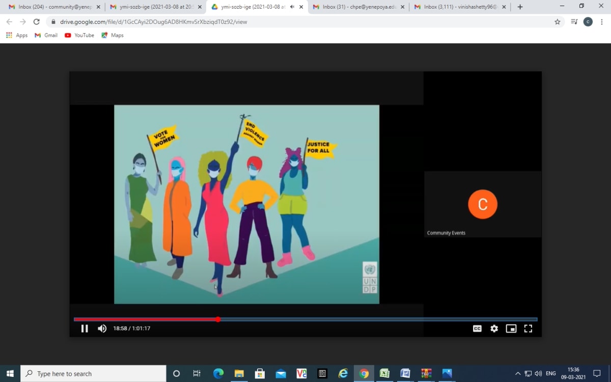This screenshot has width=611, height=382.
Task: Open the video settings gear
Action: pos(494,329)
